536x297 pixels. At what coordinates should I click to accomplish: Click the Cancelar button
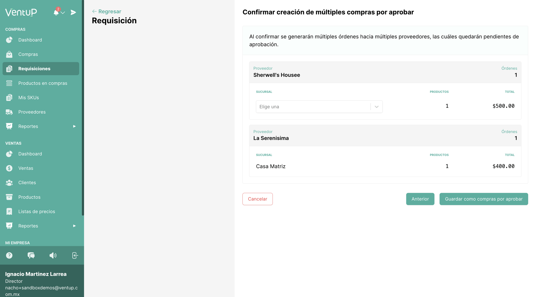click(257, 199)
